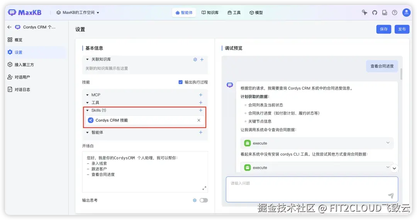
Task: Add a tool with the plus icon
Action: click(201, 102)
